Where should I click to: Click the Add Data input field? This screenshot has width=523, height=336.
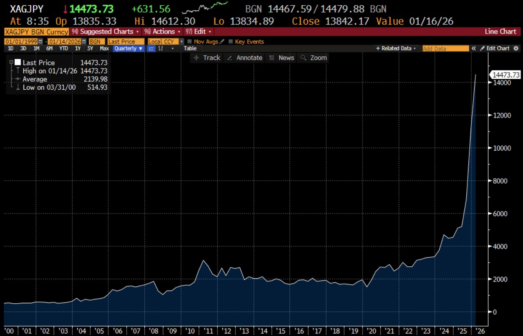[445, 48]
